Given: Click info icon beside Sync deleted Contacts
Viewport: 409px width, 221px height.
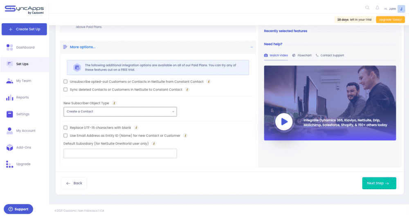Looking at the screenshot, I should click(187, 90).
